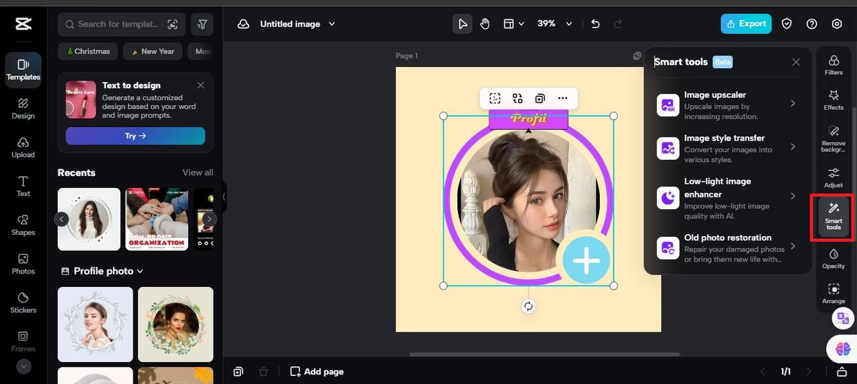Screen dimensions: 857x384
Task: Select the green flower ring profile template
Action: pos(175,324)
